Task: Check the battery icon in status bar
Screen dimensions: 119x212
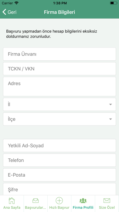Action: [114, 3]
